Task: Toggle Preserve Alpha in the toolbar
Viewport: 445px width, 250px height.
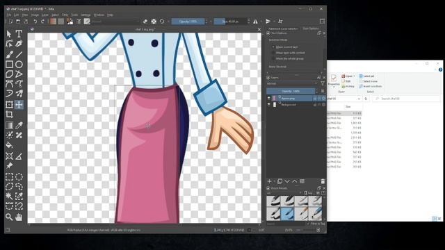Action: pos(154,22)
